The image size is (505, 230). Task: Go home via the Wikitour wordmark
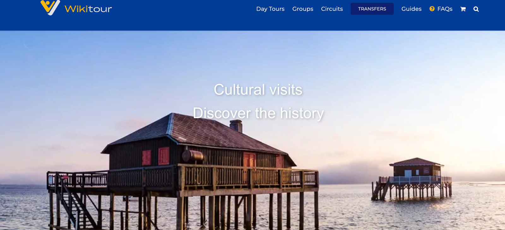point(88,9)
